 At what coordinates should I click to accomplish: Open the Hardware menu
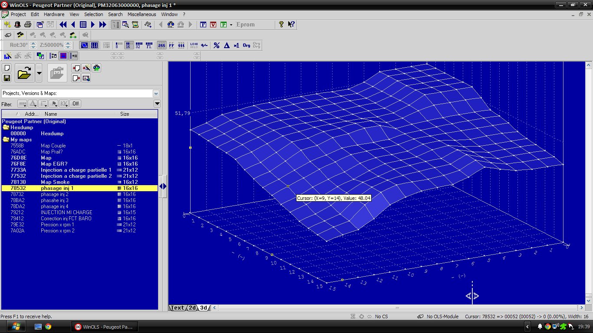[x=54, y=14]
